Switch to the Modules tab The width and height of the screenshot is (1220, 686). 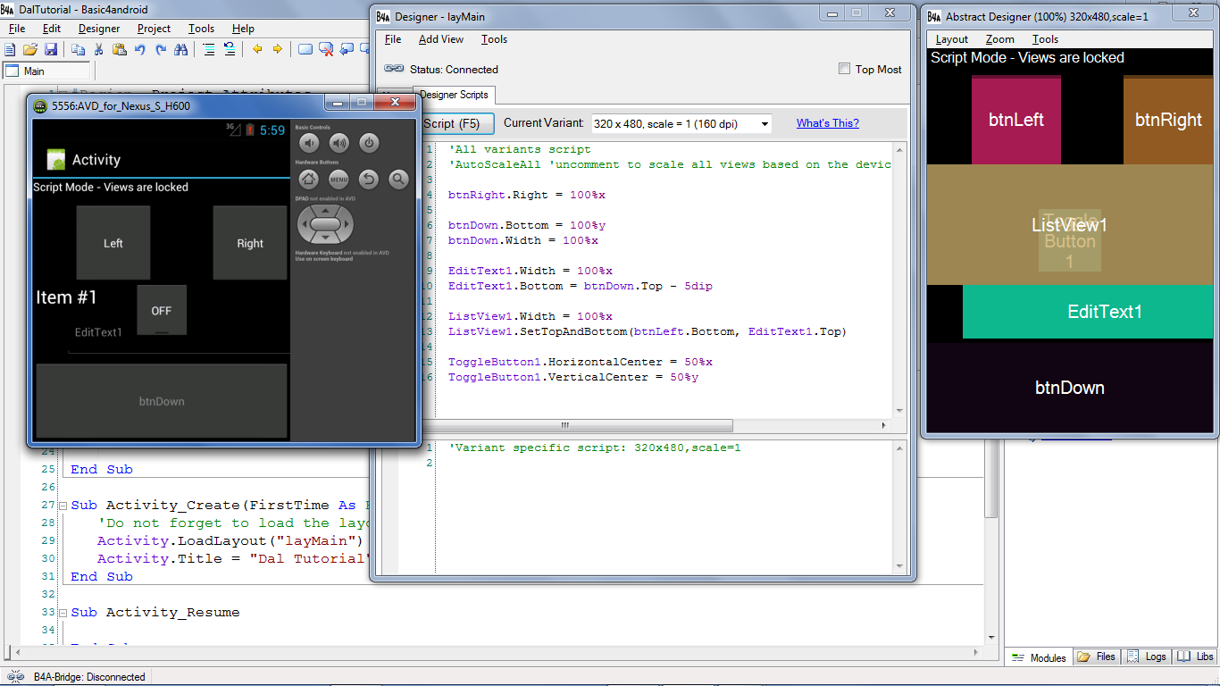pyautogui.click(x=1039, y=657)
